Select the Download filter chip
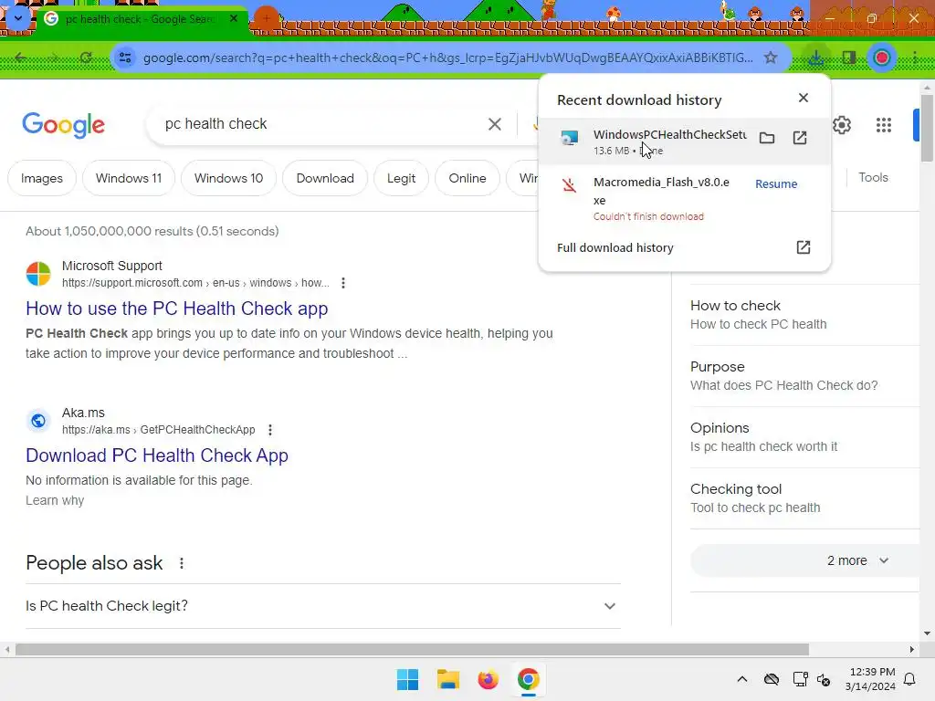Screen dimensions: 935x701 (x=325, y=178)
